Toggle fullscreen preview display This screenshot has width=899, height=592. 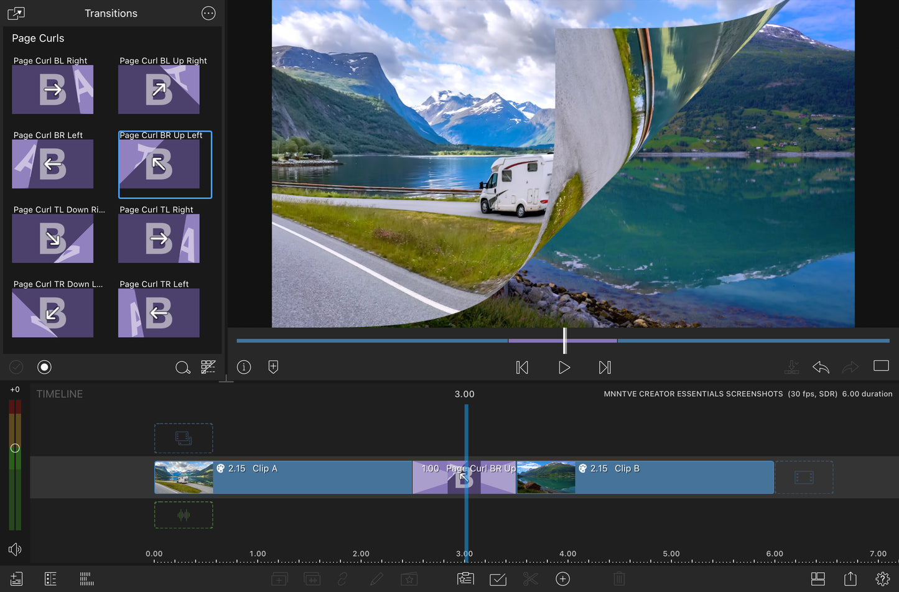point(881,366)
